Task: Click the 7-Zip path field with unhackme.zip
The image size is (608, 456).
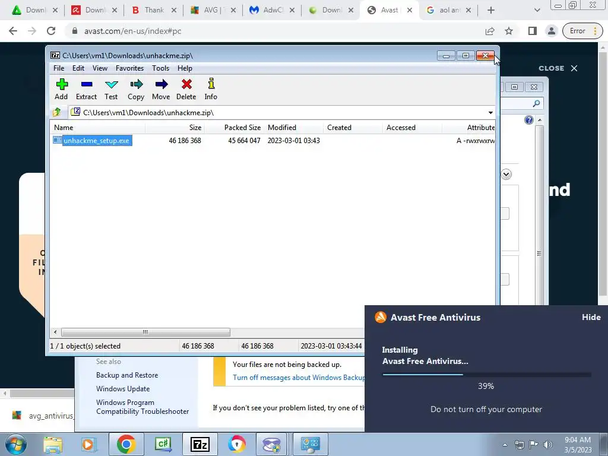Action: coord(277,113)
